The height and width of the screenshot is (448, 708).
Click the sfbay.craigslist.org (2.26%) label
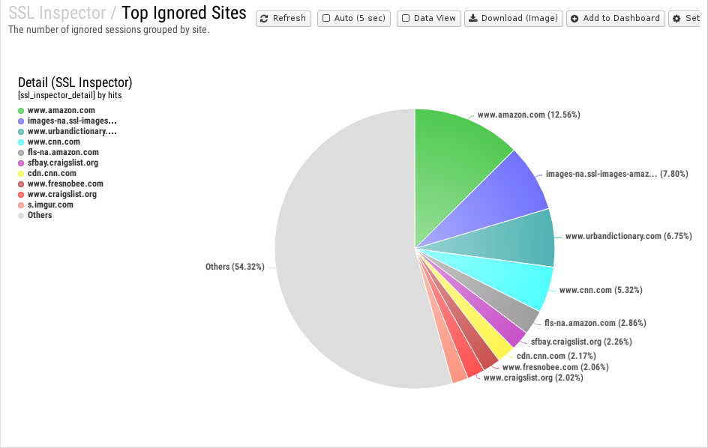pos(581,342)
